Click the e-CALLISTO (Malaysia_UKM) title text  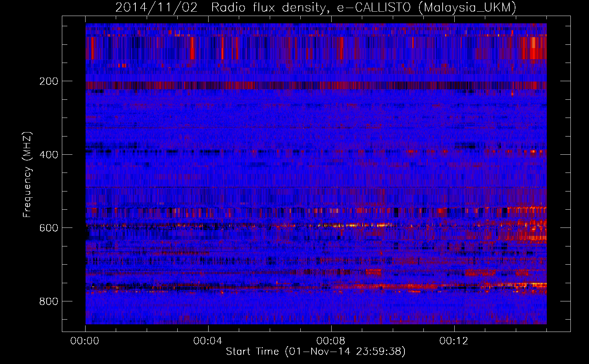[427, 7]
